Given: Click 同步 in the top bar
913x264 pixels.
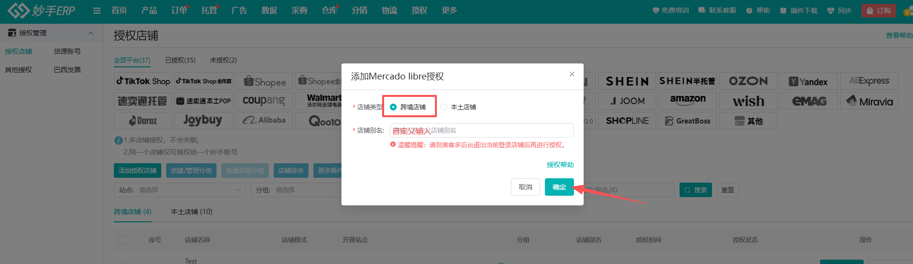Looking at the screenshot, I should tap(839, 10).
